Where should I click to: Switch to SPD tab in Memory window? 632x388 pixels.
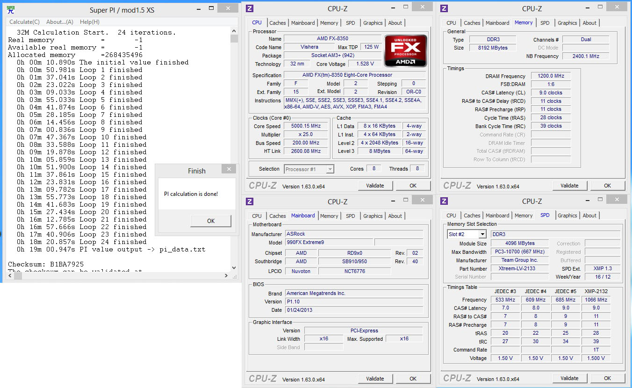pos(545,23)
